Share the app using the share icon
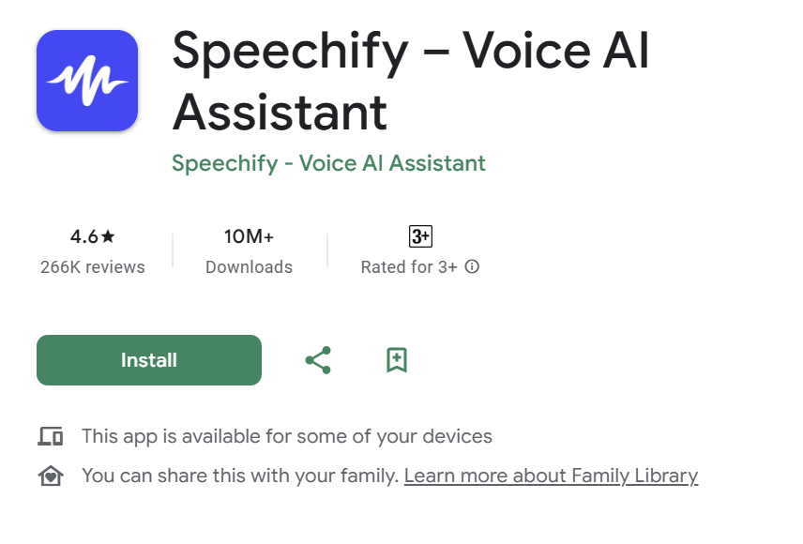This screenshot has height=544, width=803. [x=318, y=360]
